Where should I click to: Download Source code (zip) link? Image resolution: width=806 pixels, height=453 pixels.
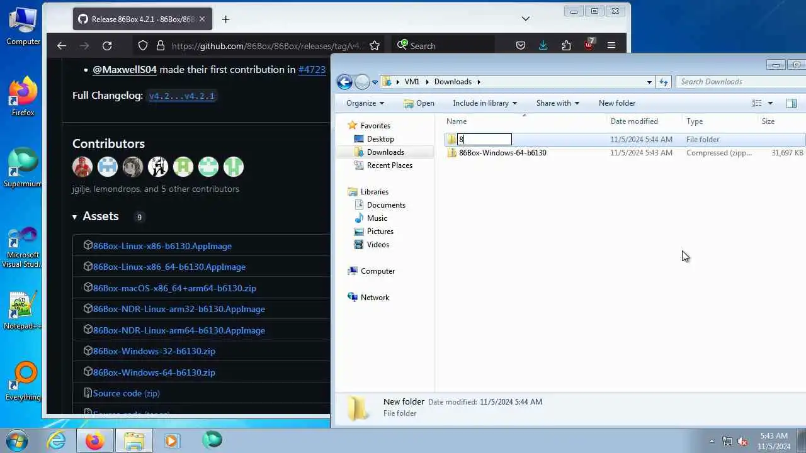(x=126, y=393)
